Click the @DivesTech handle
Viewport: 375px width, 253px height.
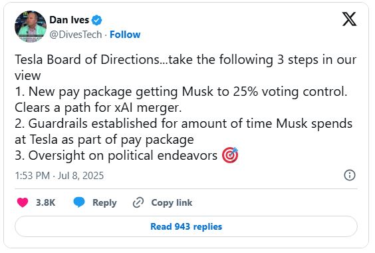tap(76, 35)
